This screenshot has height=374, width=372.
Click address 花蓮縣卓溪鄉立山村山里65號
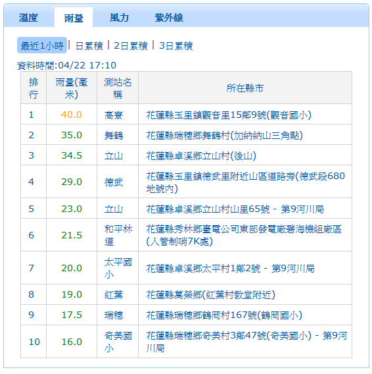click(208, 209)
